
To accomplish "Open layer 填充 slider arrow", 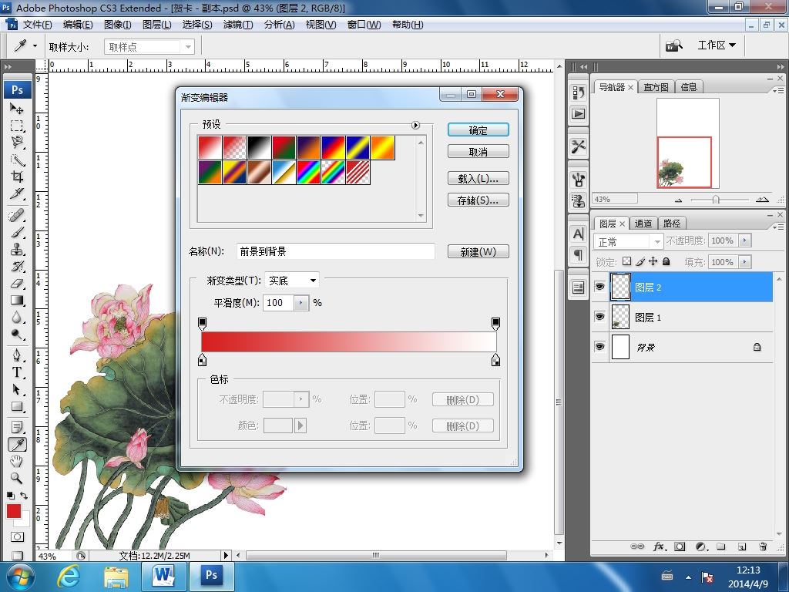I will pos(745,262).
